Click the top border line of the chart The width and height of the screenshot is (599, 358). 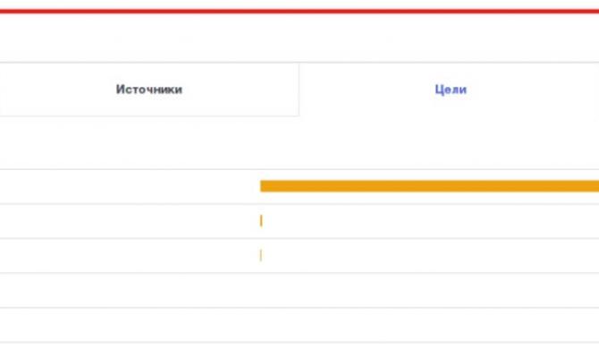pyautogui.click(x=299, y=169)
